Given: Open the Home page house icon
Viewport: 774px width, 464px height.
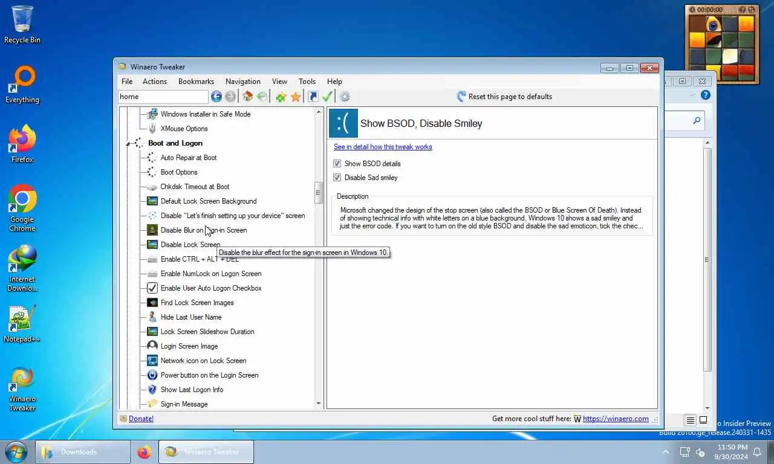Looking at the screenshot, I should point(247,97).
